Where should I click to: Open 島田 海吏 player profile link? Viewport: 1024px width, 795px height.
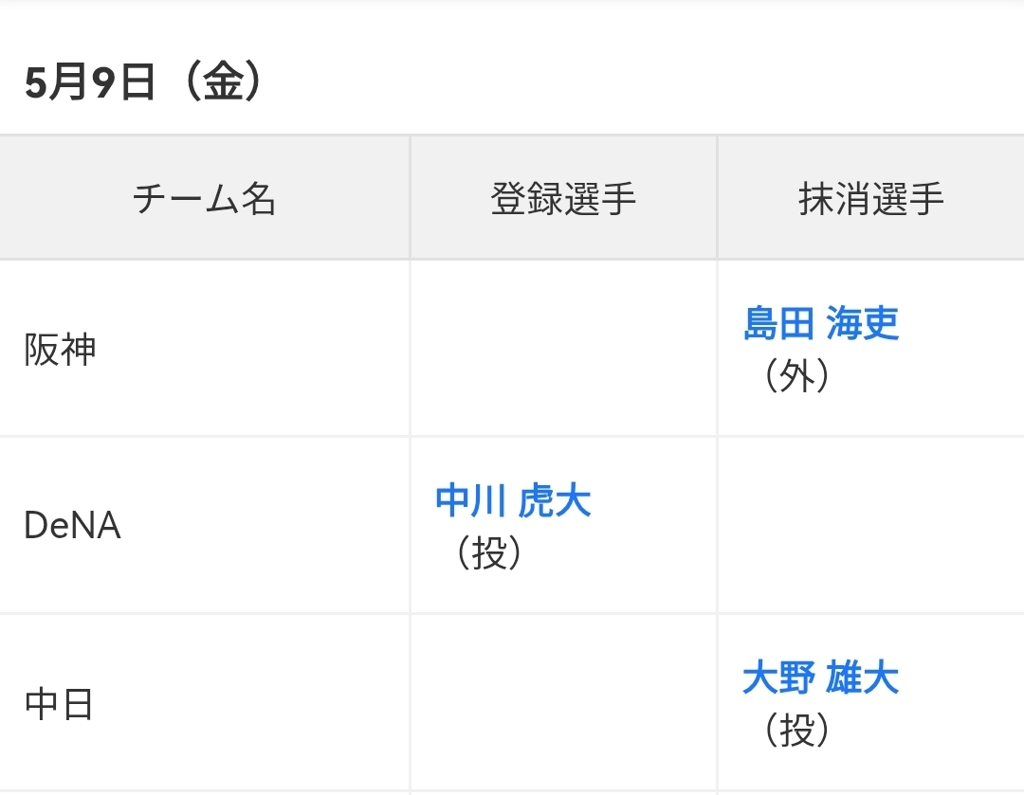(820, 324)
